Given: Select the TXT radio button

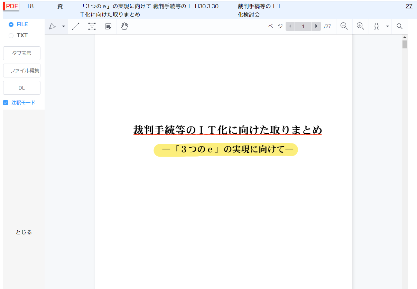Looking at the screenshot, I should 11,36.
